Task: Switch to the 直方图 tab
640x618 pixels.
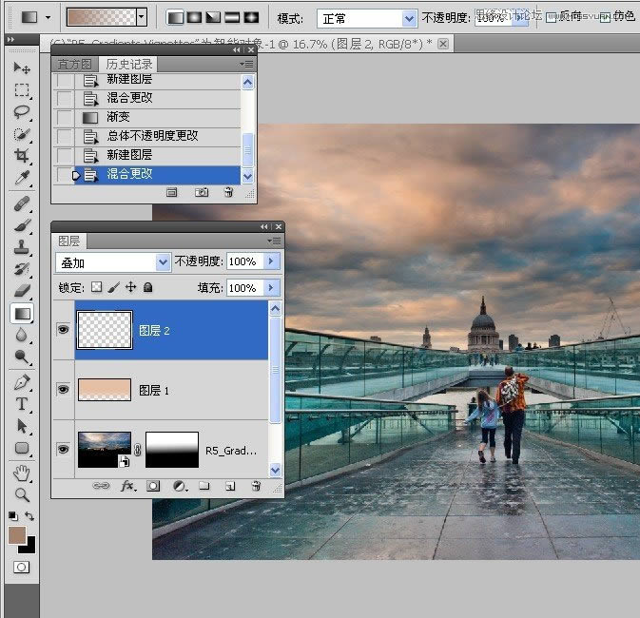Action: point(75,64)
